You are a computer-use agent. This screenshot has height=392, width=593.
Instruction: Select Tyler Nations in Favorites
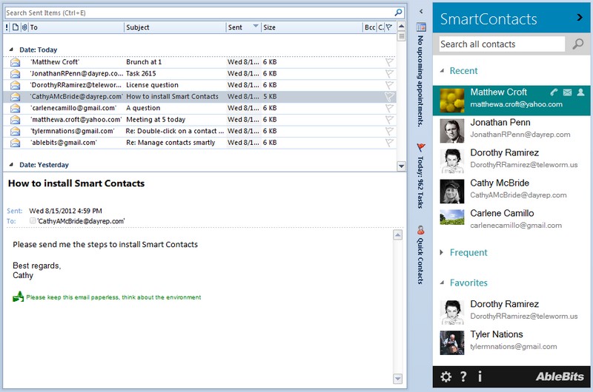coord(511,342)
